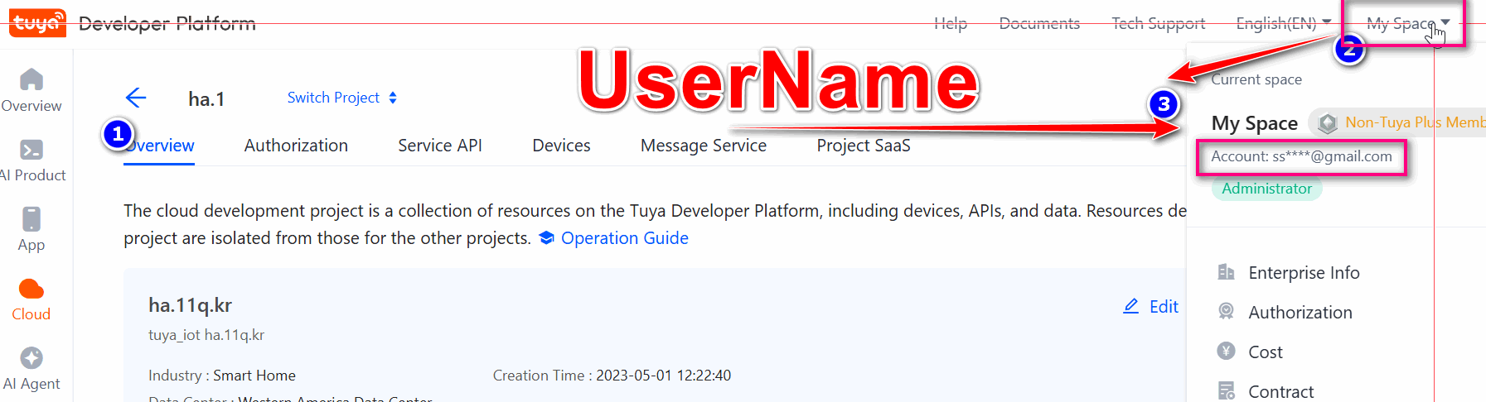Image resolution: width=1486 pixels, height=402 pixels.
Task: Click tuya_iot ha.11q.kr description
Action: [x=206, y=335]
